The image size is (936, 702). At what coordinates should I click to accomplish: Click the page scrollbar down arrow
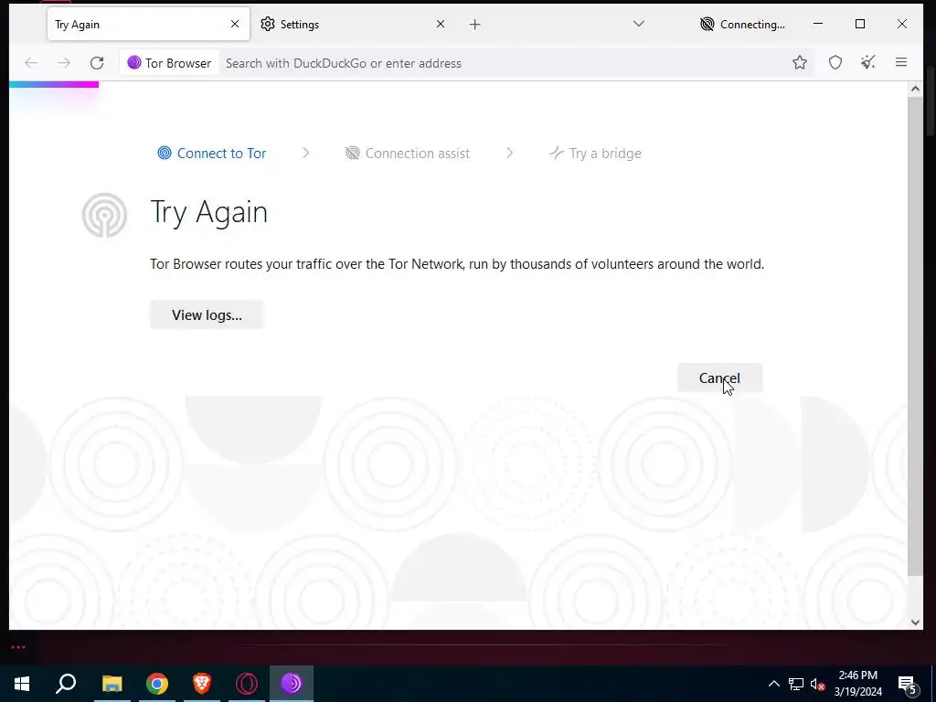[x=914, y=622]
